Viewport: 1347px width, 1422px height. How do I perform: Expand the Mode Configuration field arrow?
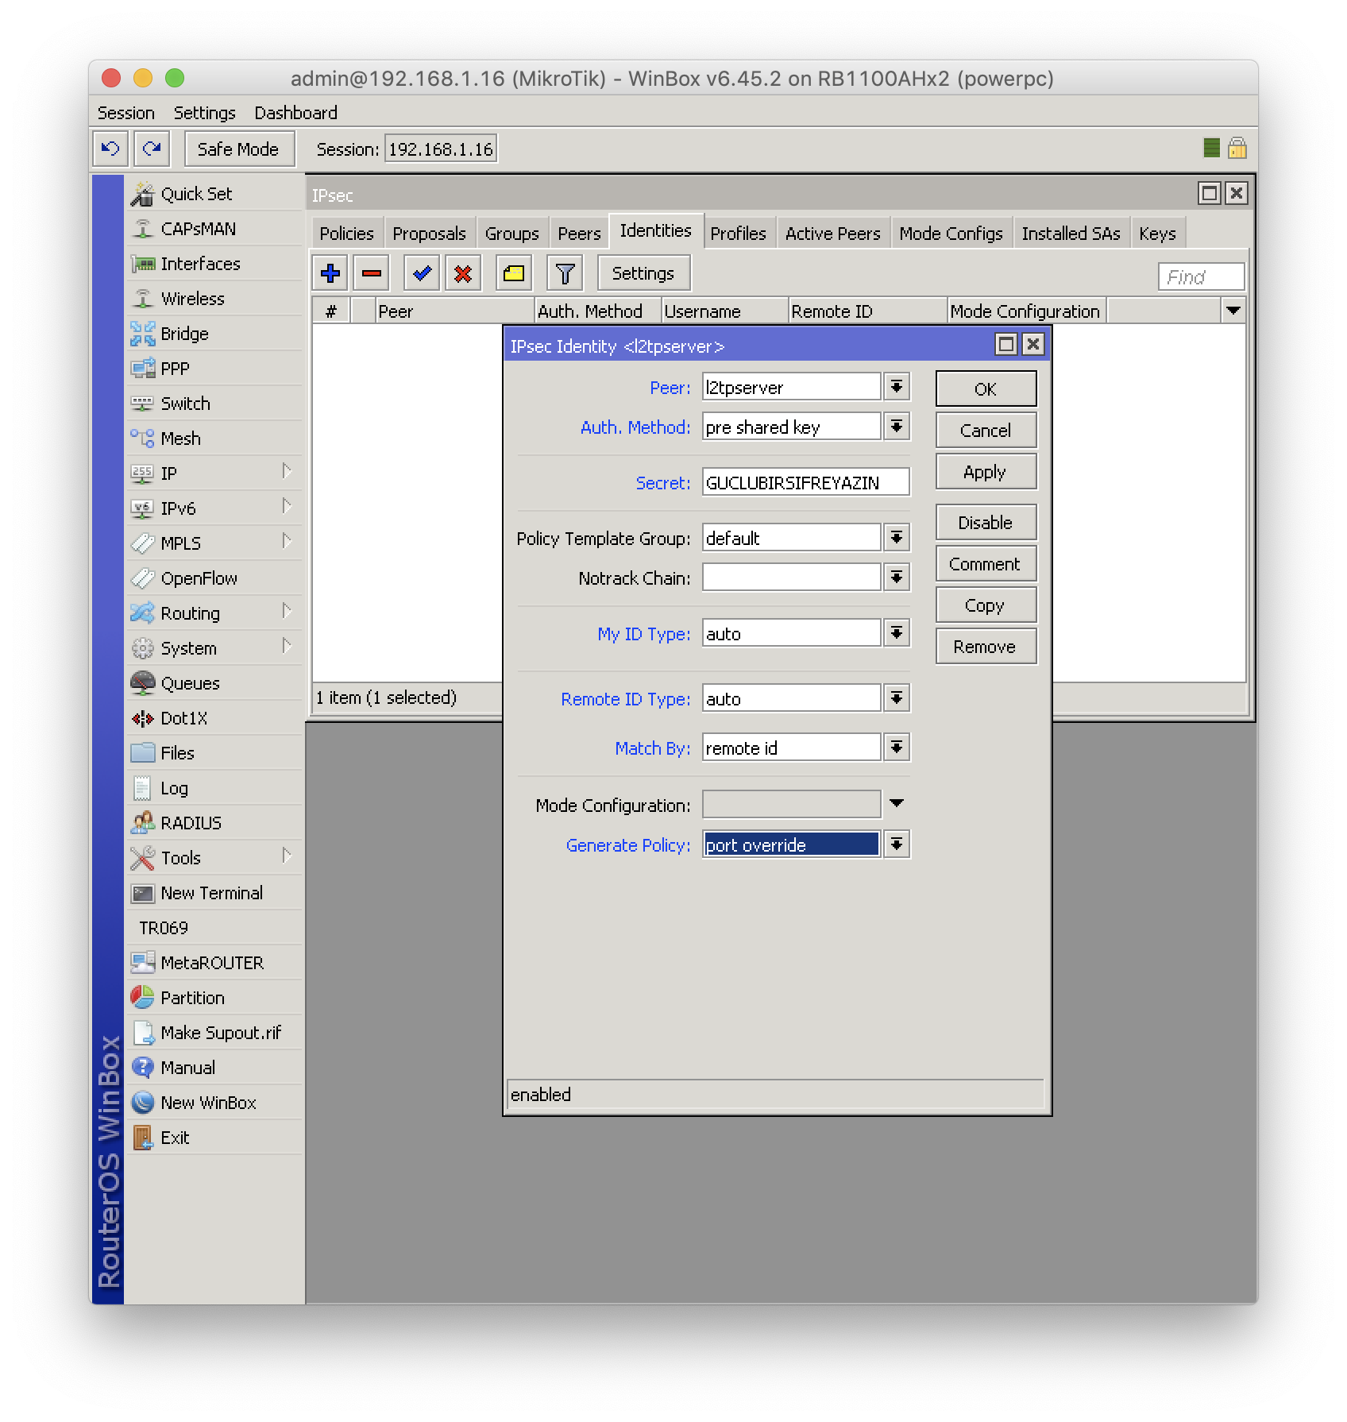tap(897, 804)
